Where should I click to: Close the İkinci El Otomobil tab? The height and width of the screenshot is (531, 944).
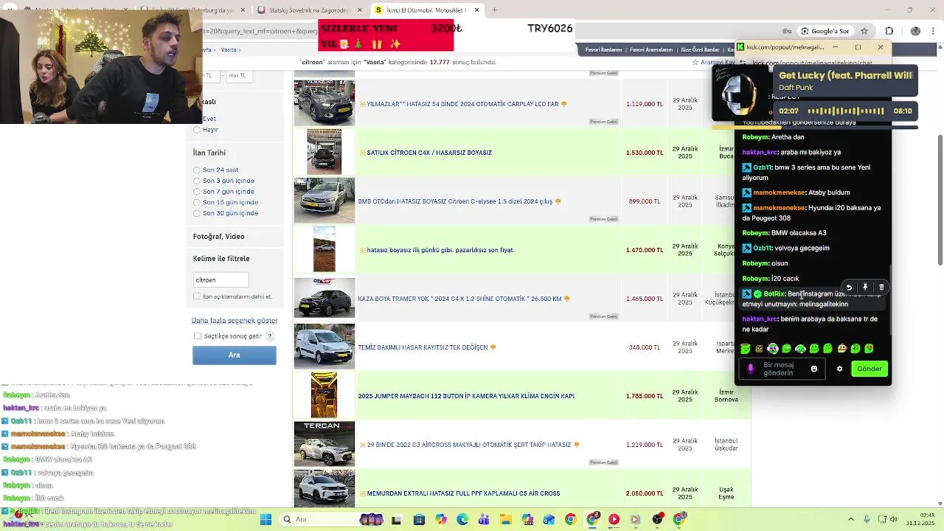(476, 10)
